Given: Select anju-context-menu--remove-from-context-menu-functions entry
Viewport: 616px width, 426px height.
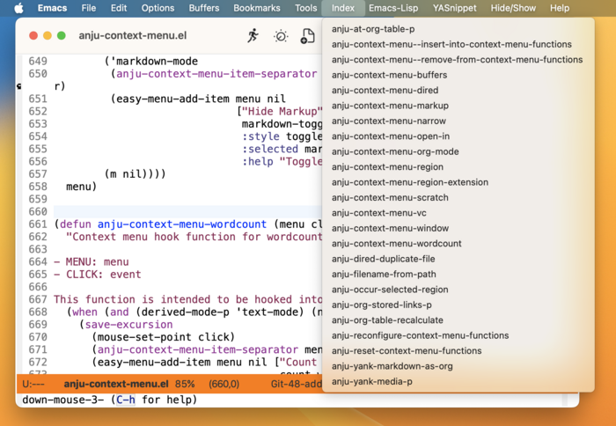Looking at the screenshot, I should click(458, 60).
